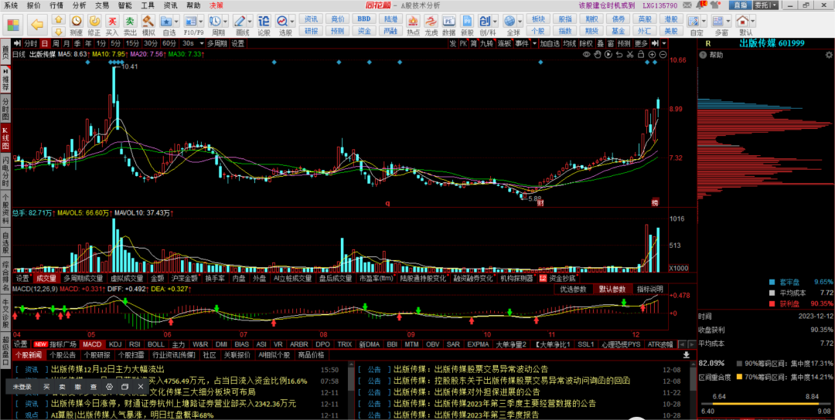Click the 10.41 peak price label on chart

click(130, 66)
